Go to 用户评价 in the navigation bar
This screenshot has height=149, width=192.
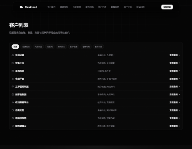pyautogui.click(x=127, y=7)
